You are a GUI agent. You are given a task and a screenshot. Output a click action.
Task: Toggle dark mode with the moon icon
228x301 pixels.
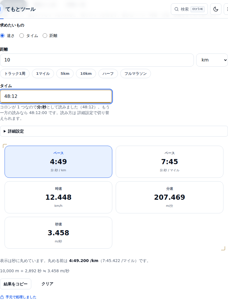[216, 9]
